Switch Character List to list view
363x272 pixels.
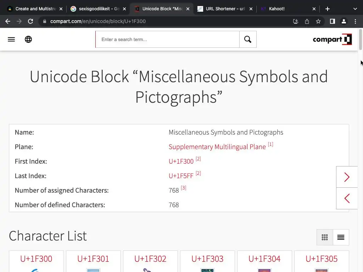click(341, 237)
